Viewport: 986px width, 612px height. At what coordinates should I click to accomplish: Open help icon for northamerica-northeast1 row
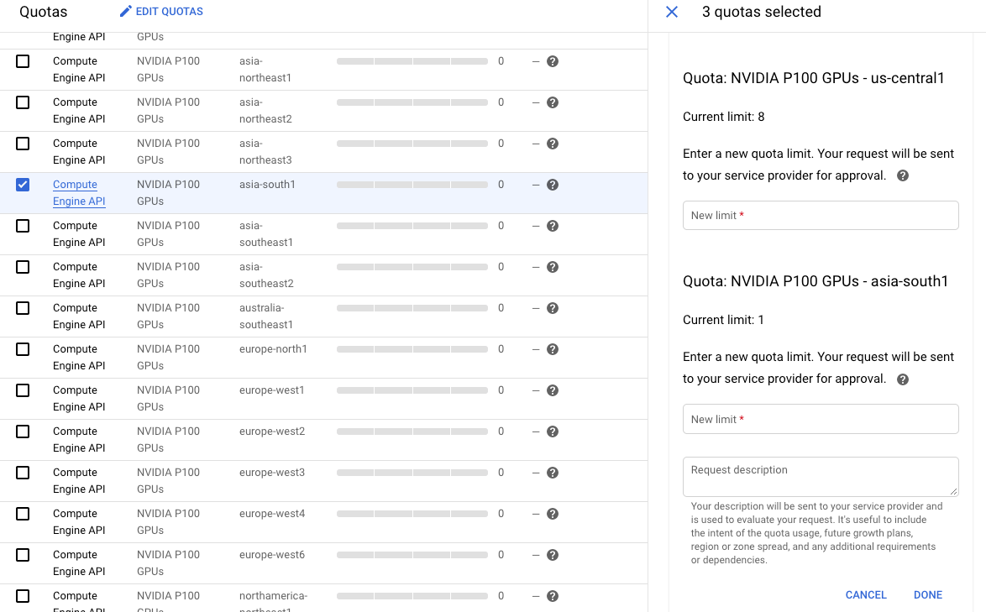(553, 596)
